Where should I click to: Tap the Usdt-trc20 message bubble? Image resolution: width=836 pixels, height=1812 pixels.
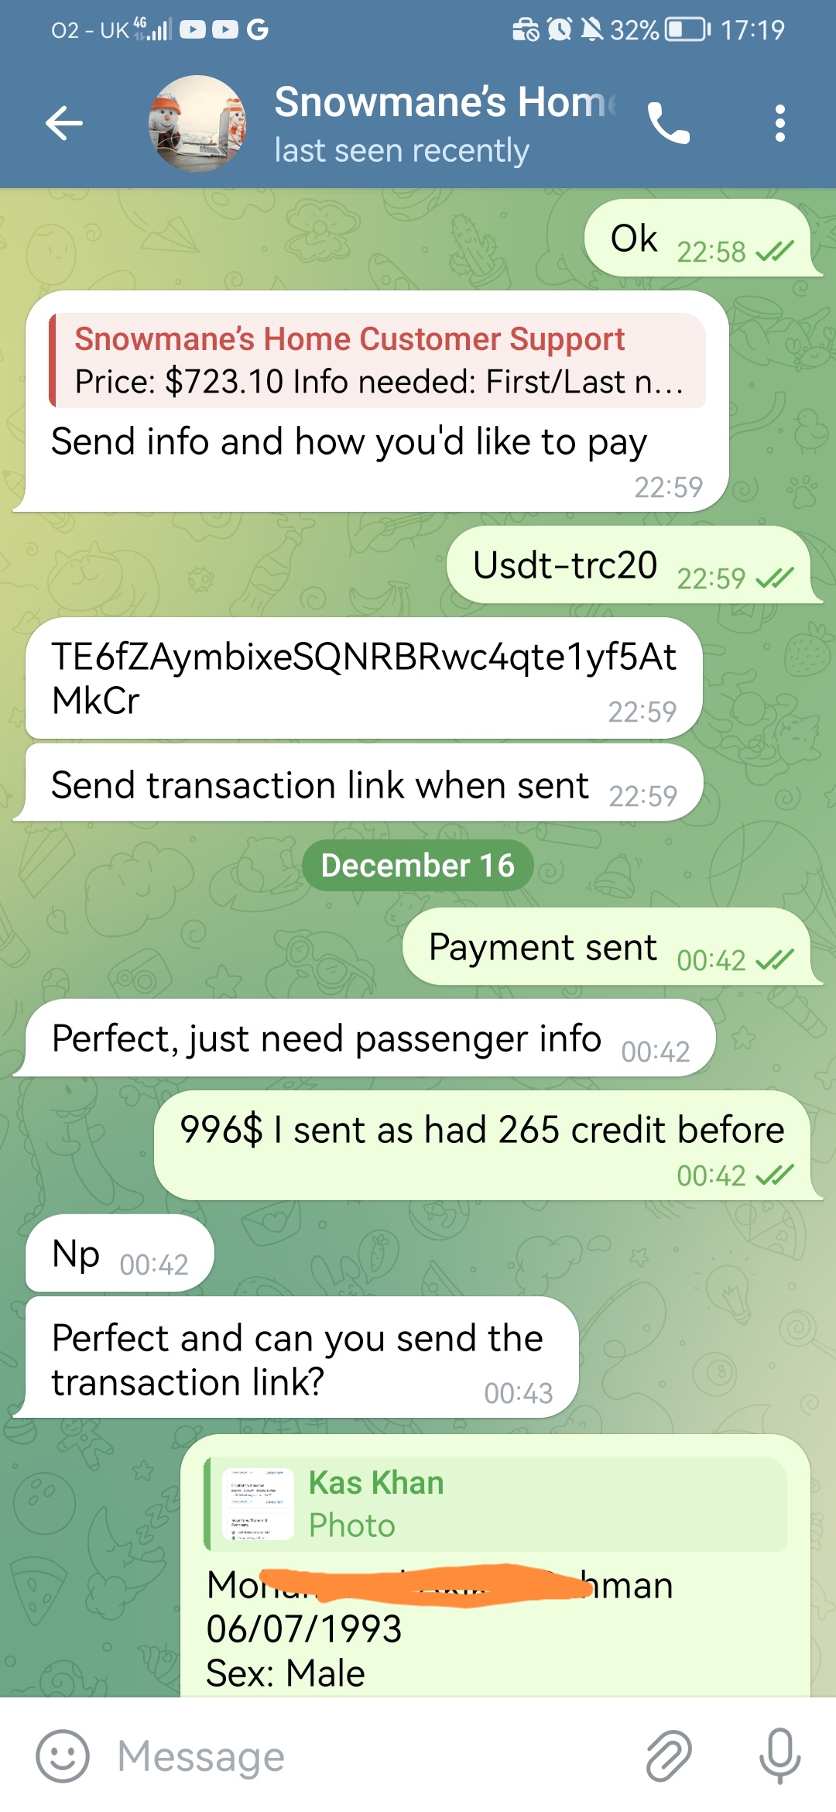[629, 565]
